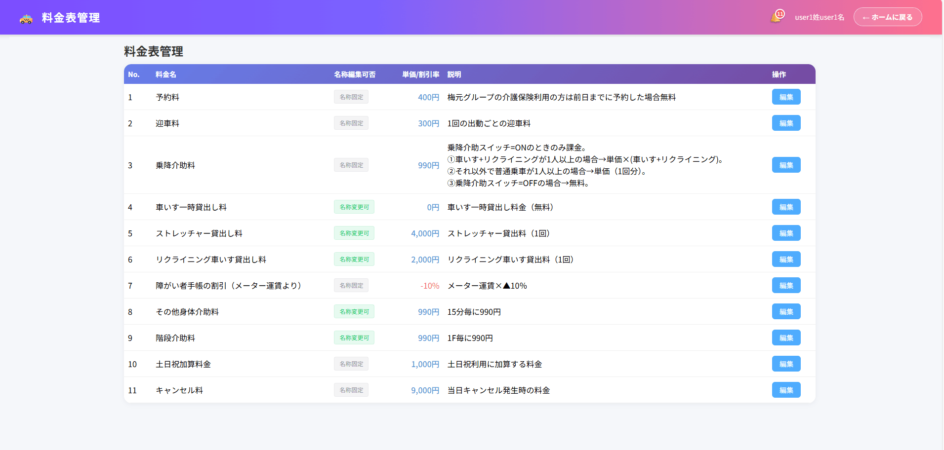944x450 pixels.
Task: Click the 迎車料 fee name
Action: [x=167, y=123]
